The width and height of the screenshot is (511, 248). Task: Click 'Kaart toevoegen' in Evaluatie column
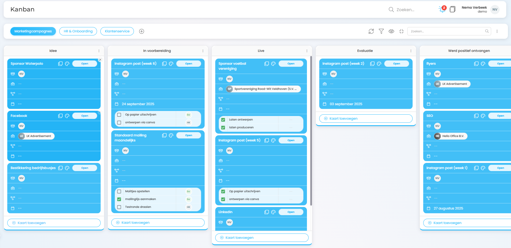coord(366,119)
